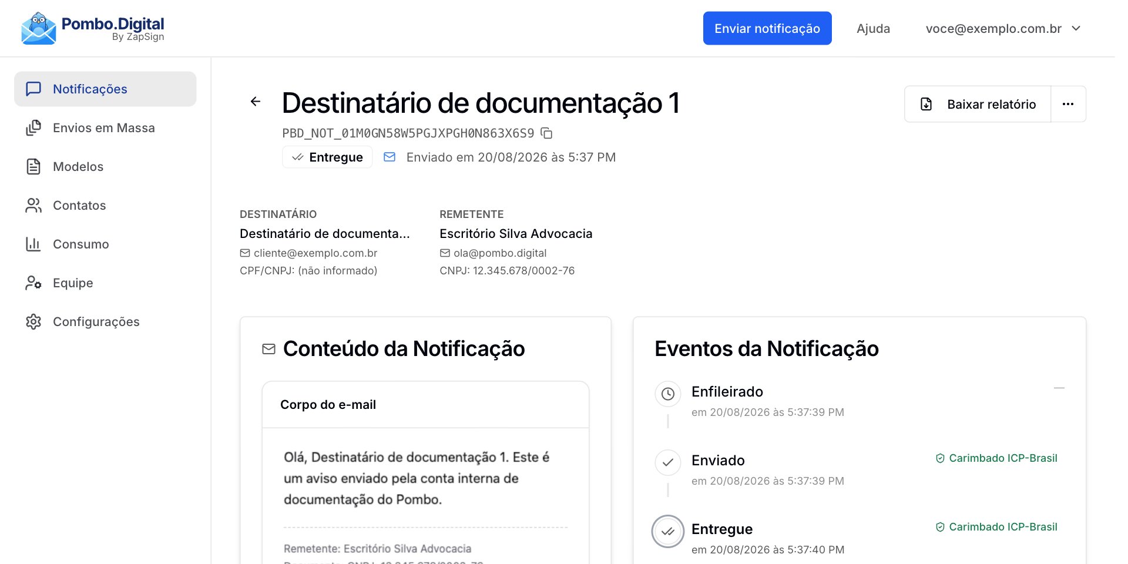Click the Notificações speech bubble icon
Screen dimensions: 1128x564
[x=33, y=89]
